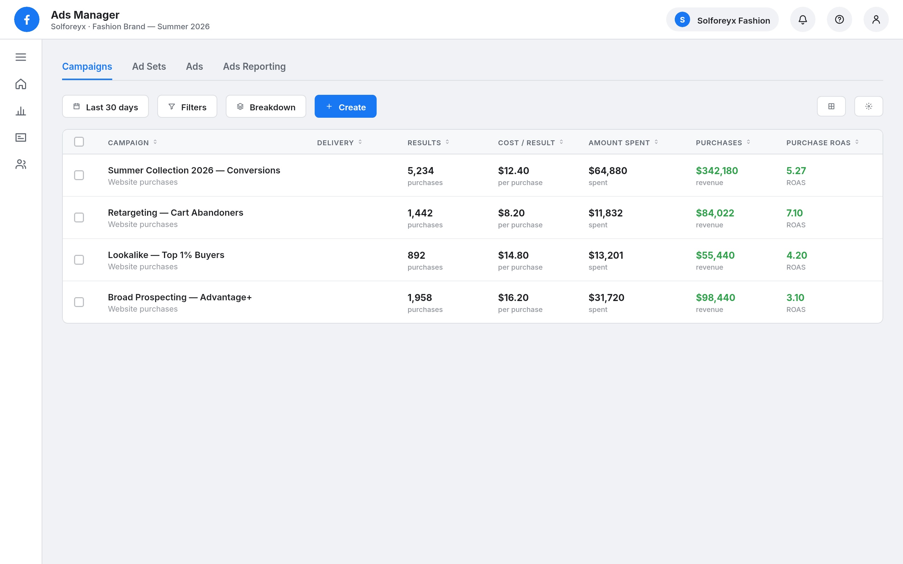
Task: Check the Retargeting Cart Abandoners checkbox
Action: 79,217
